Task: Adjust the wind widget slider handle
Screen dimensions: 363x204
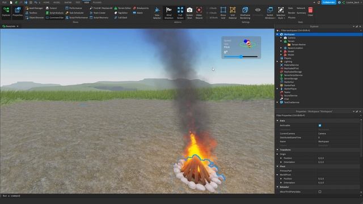Action: point(241,57)
